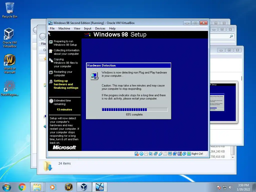256x192 pixels.
Task: Click the display settings status icon
Action: (170, 154)
